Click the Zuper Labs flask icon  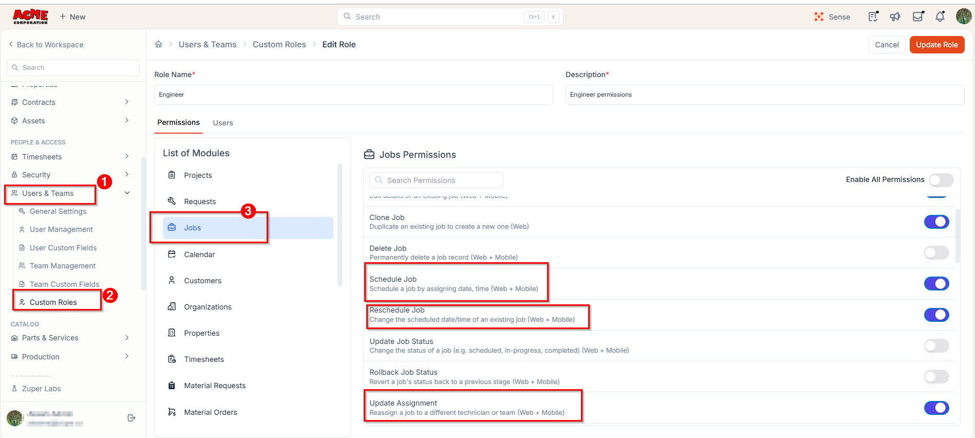(14, 389)
